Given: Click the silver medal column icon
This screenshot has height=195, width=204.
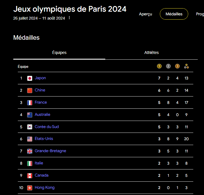Looking at the screenshot, I should [168, 66].
